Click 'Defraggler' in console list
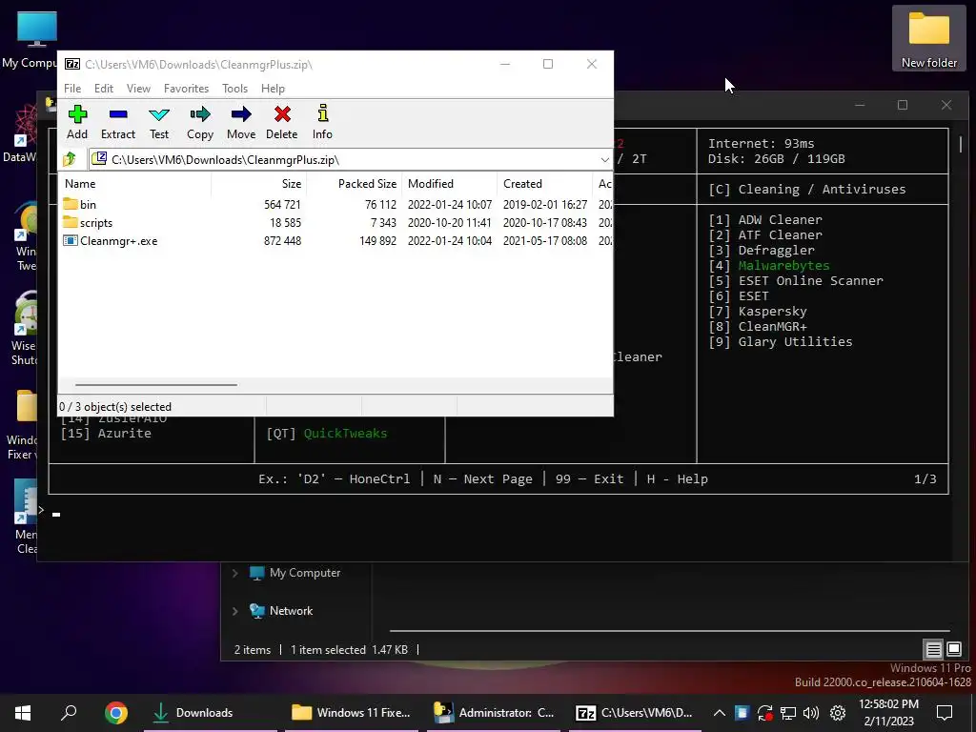This screenshot has height=732, width=976. 776,251
